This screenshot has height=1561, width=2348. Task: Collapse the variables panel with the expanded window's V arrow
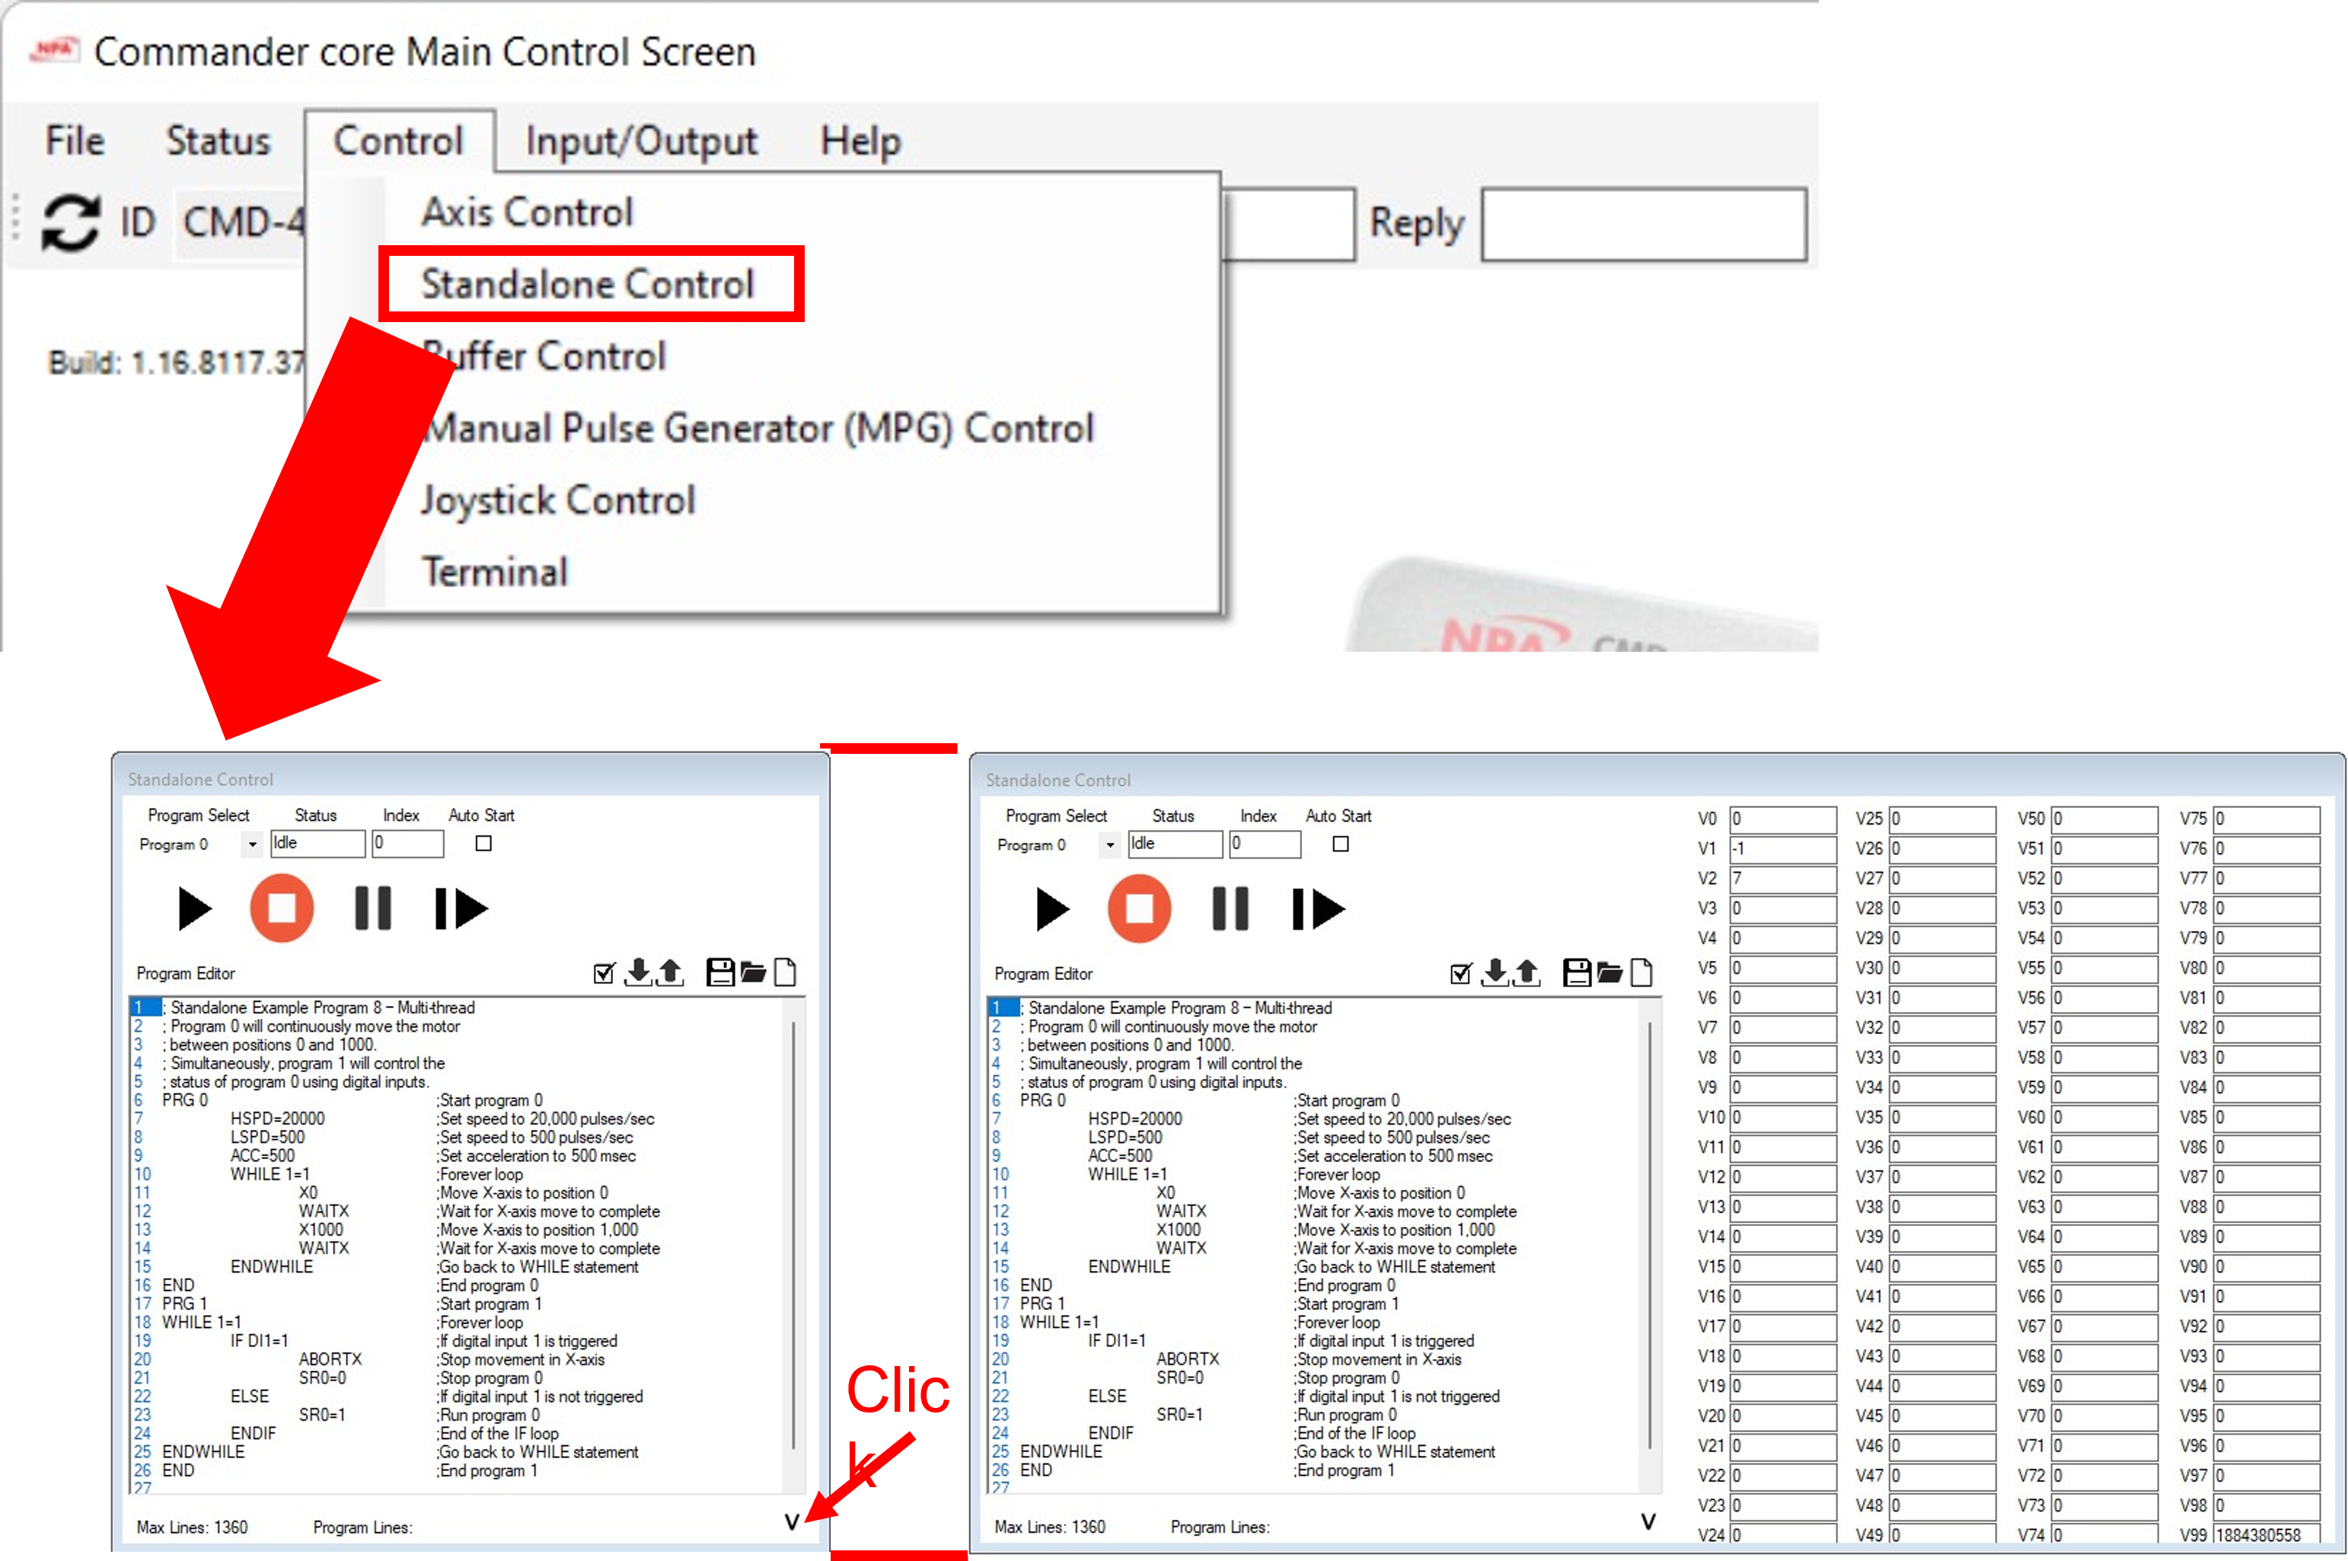pyautogui.click(x=1648, y=1522)
